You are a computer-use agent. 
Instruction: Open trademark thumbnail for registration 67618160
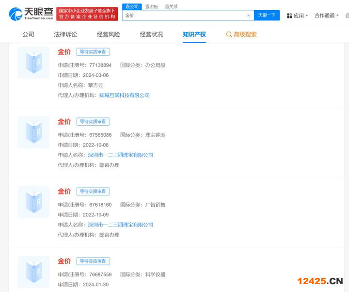[33, 202]
